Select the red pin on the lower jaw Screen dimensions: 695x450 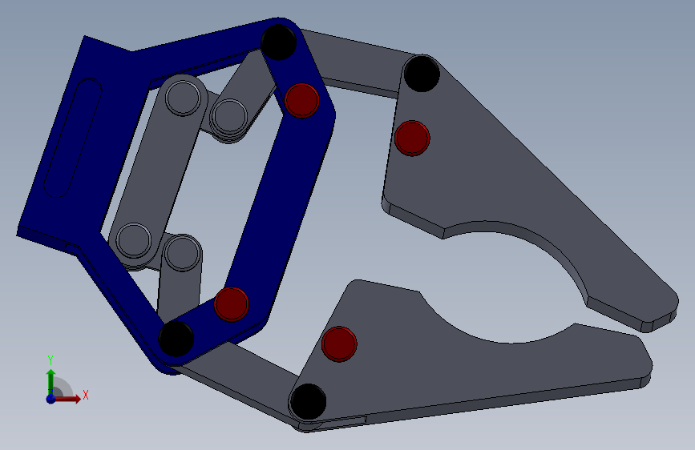[x=339, y=344]
